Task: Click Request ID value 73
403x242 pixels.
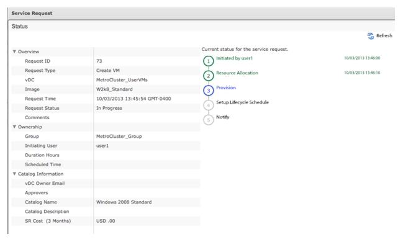Action: [99, 61]
